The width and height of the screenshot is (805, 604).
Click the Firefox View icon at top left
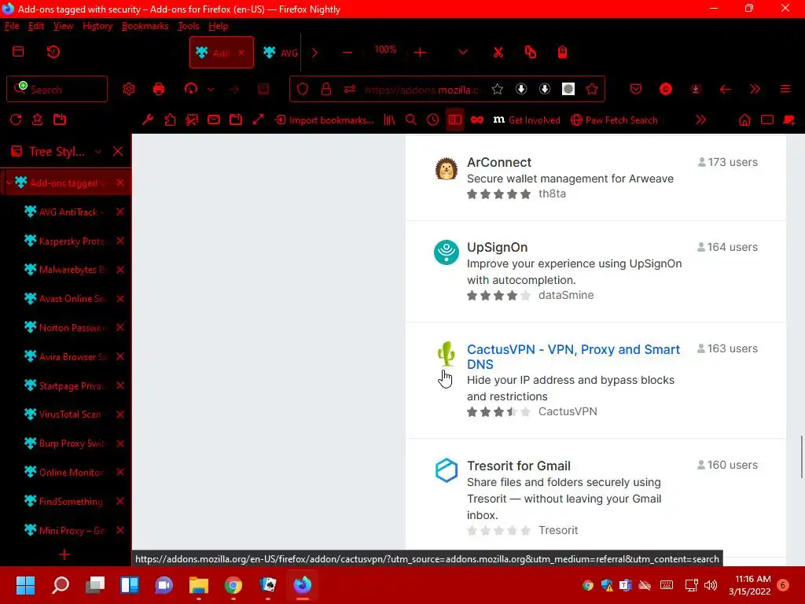tap(18, 52)
